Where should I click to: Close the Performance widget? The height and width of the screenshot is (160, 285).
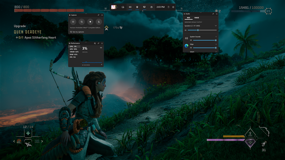coord(102,44)
